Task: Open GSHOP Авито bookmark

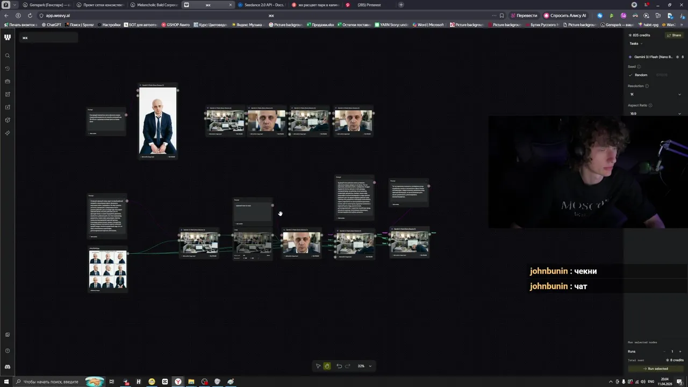Action: (x=176, y=25)
